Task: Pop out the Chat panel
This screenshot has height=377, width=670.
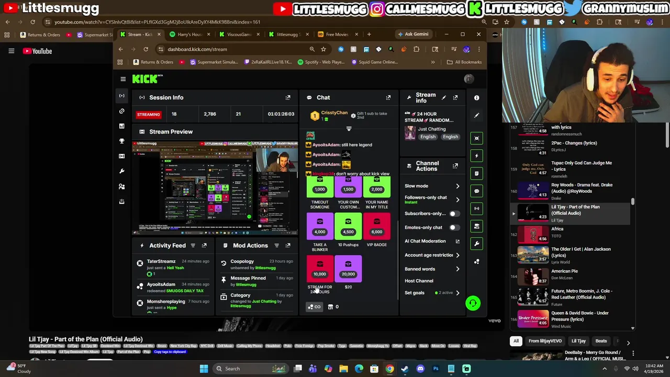Action: (388, 97)
